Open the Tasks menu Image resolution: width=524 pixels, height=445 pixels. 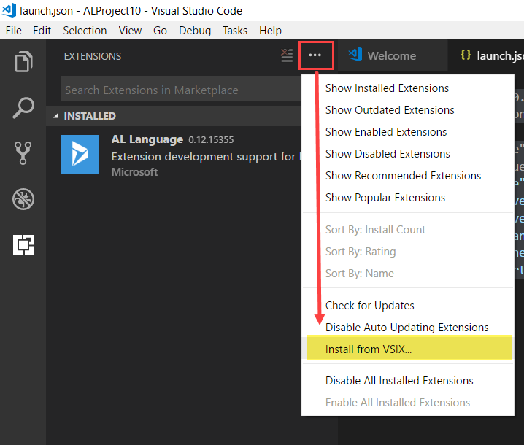tap(235, 31)
